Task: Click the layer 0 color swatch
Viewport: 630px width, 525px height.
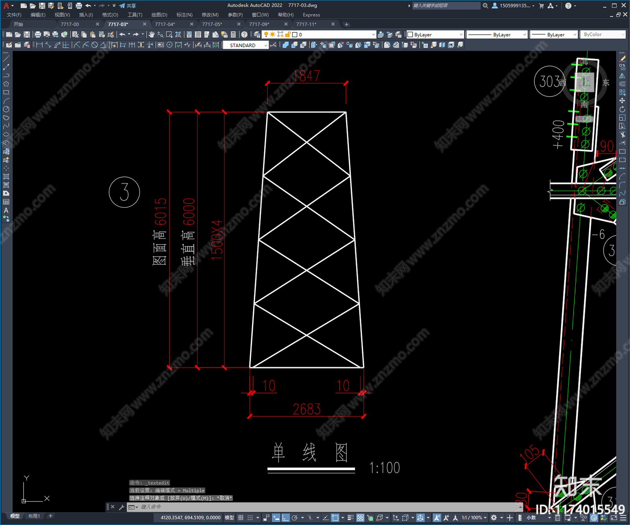Action: (295, 35)
